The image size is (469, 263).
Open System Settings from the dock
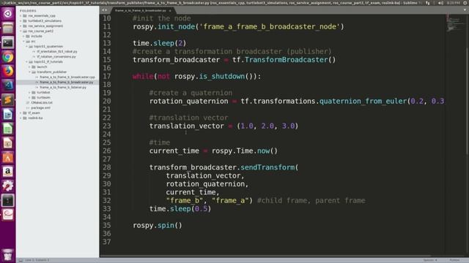[8, 186]
